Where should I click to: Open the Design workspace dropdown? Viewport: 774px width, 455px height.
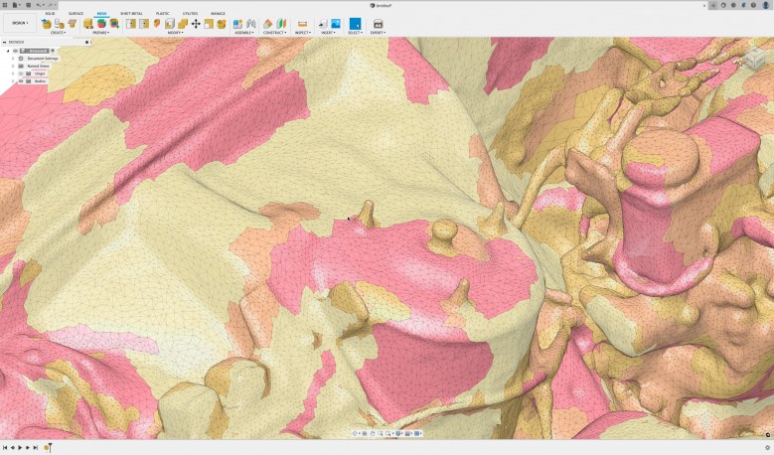[20, 22]
